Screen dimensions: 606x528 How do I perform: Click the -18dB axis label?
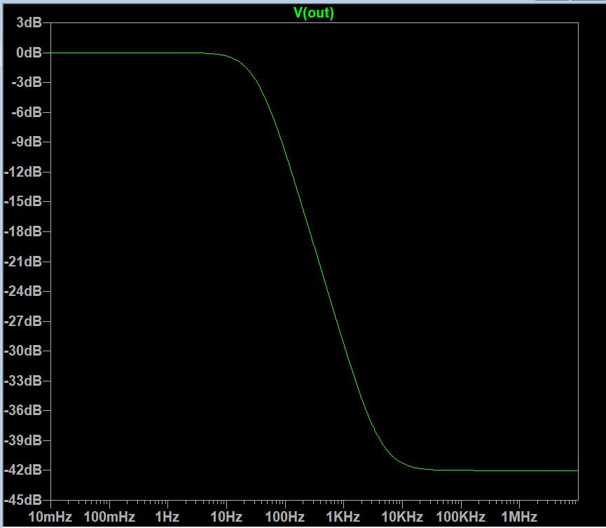[23, 231]
